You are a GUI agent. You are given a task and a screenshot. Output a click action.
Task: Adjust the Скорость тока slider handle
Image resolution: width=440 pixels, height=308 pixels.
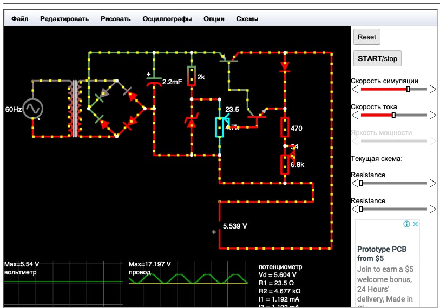click(393, 115)
